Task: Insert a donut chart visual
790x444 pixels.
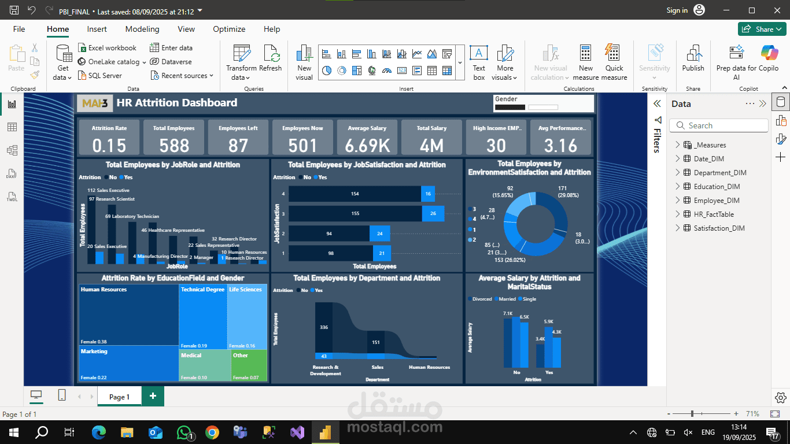Action: pyautogui.click(x=341, y=71)
